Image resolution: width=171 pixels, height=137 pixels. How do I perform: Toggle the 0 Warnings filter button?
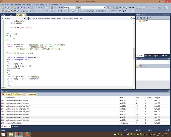(x=18, y=94)
